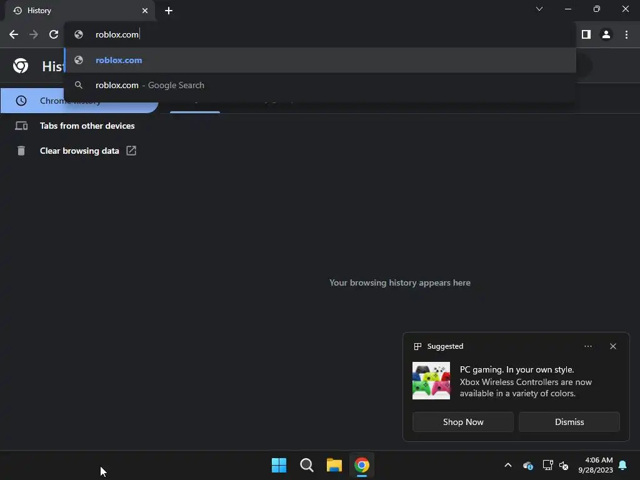Click the forward navigation arrow
The image size is (640, 480).
[x=34, y=35]
